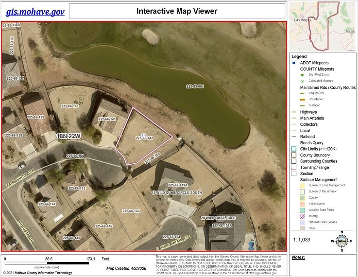The width and height of the screenshot is (358, 277).
Task: Click the Sign Post Exists green marker
Action: pyautogui.click(x=302, y=75)
